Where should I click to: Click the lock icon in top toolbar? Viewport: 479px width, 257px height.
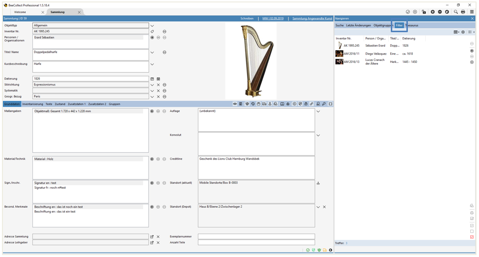tap(424, 12)
